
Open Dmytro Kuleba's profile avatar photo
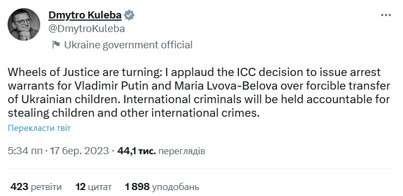[24, 24]
